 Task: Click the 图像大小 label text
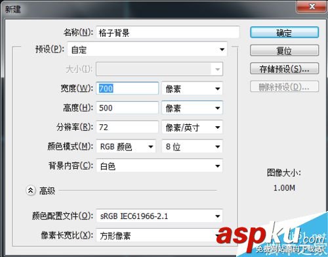point(284,173)
